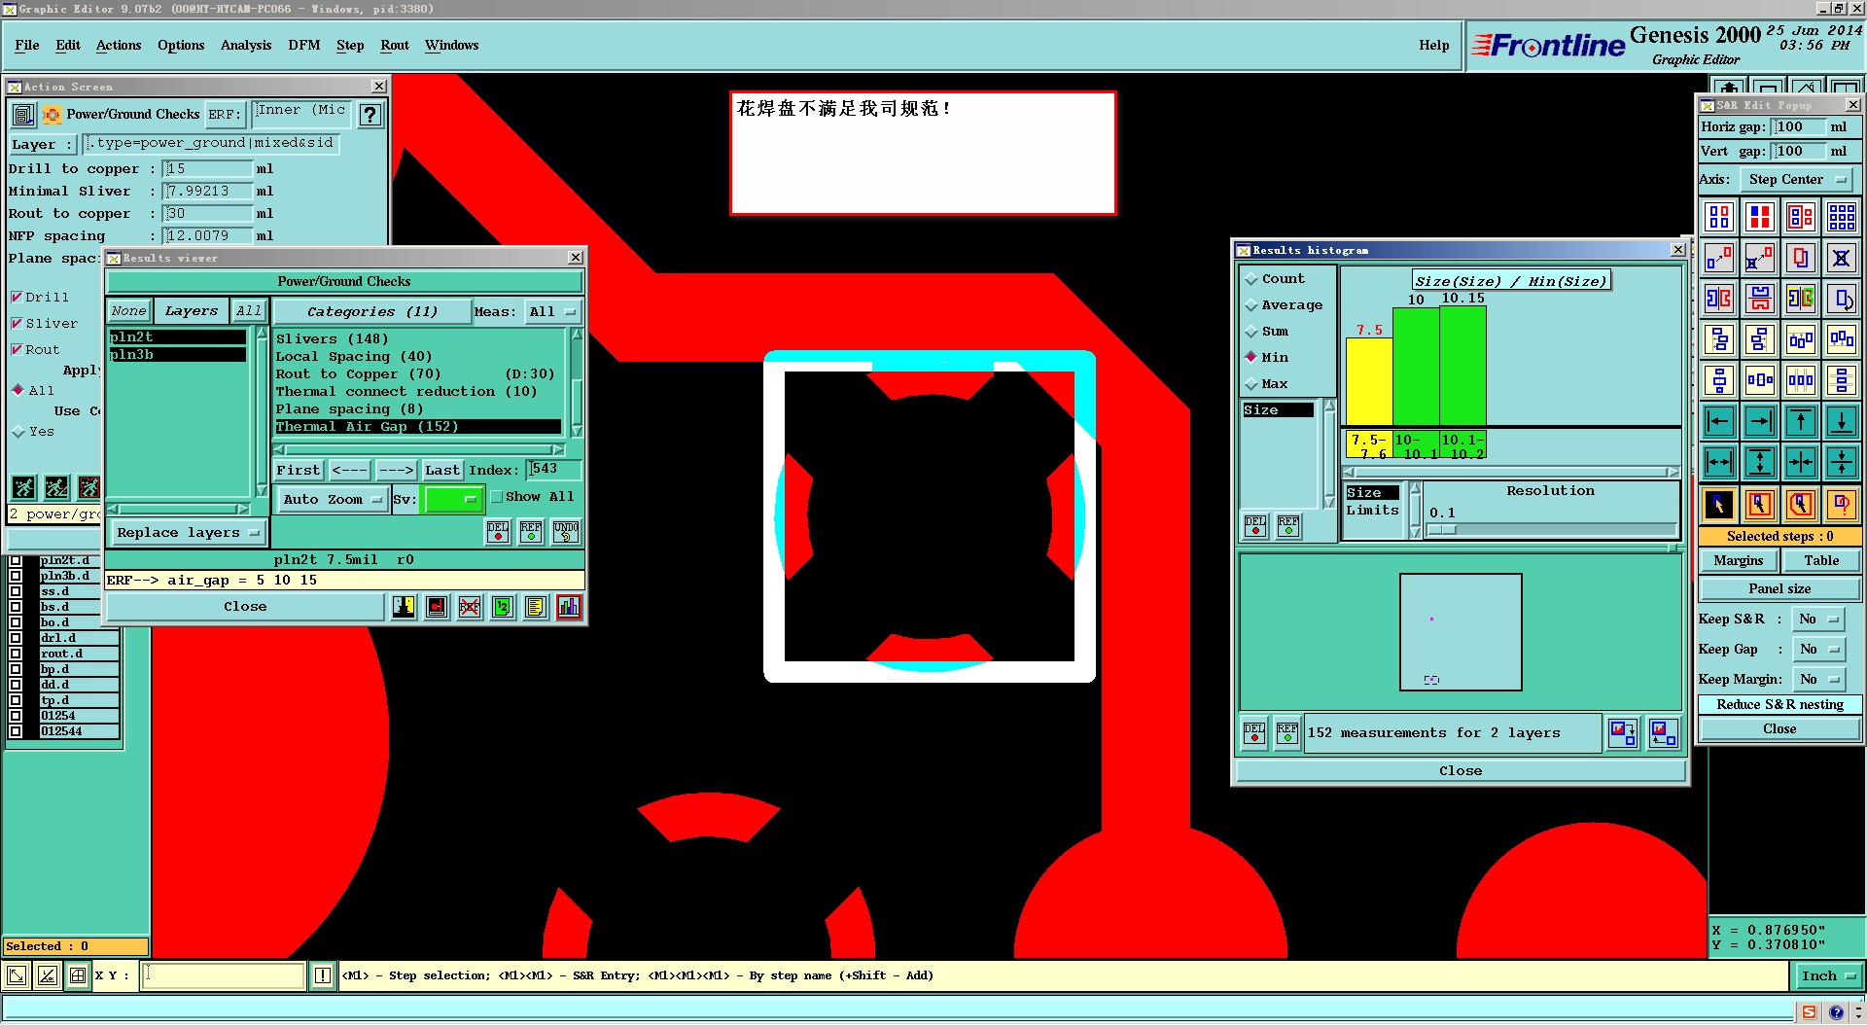Click the categories horizontal scrollbar
Image resolution: width=1867 pixels, height=1027 pixels.
click(419, 450)
